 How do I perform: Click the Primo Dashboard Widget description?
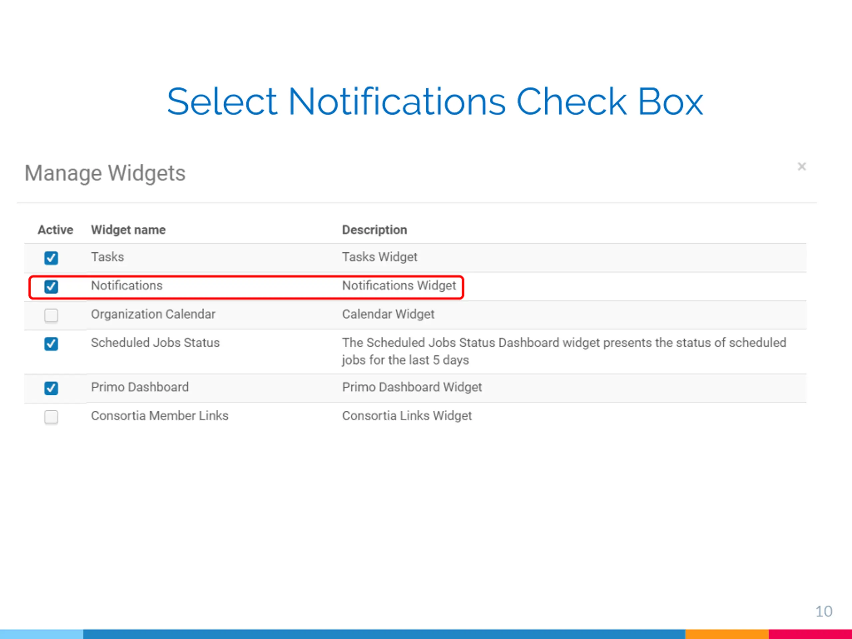[412, 387]
